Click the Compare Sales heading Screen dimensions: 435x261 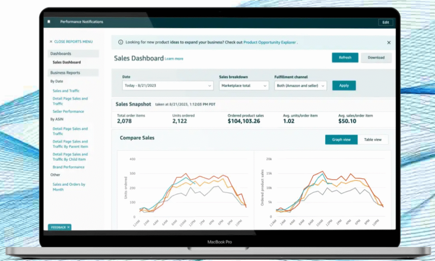click(x=137, y=138)
